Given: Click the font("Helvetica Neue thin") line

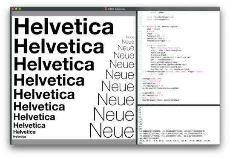Looking at the screenshot, I should (x=166, y=48).
